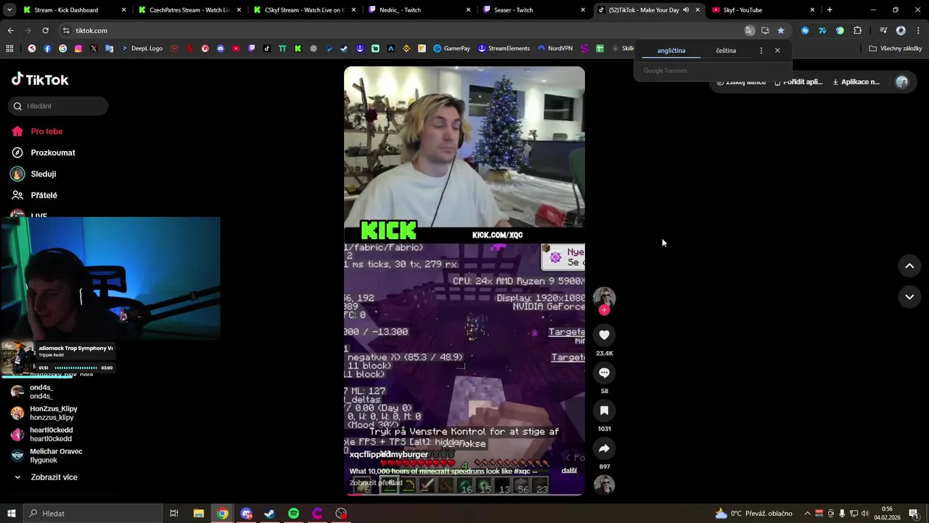Image resolution: width=929 pixels, height=523 pixels.
Task: Open Steam from the taskbar
Action: pyautogui.click(x=269, y=514)
